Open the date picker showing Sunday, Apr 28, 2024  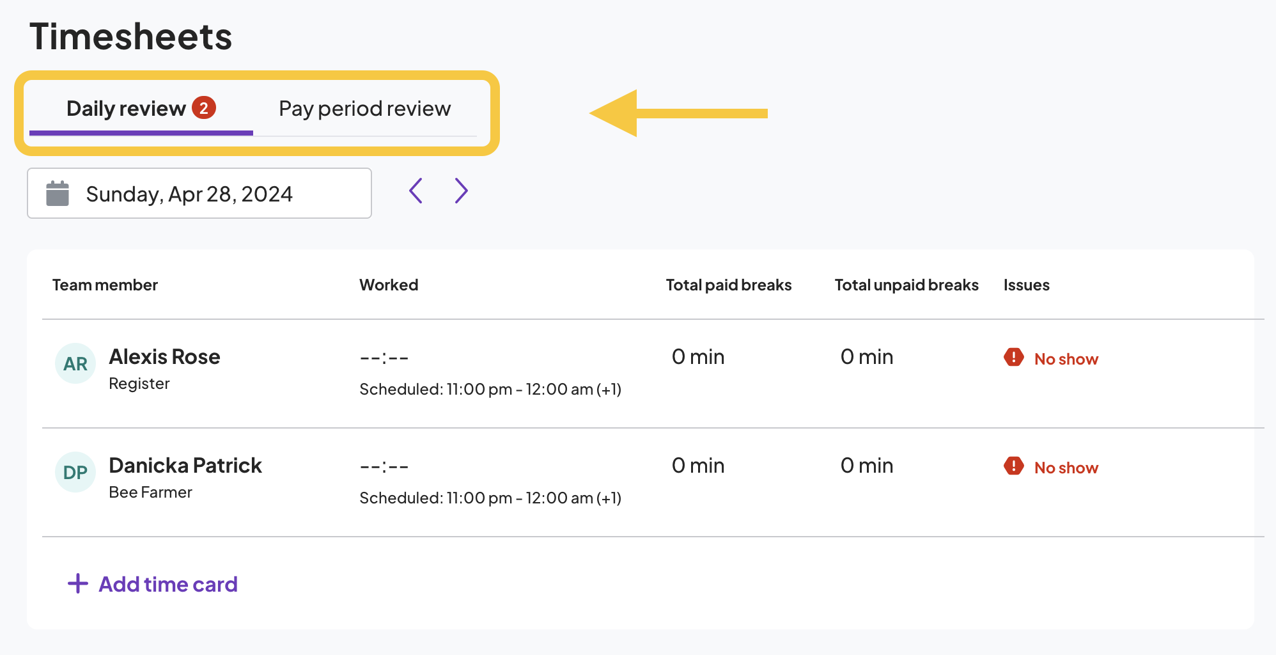tap(199, 194)
